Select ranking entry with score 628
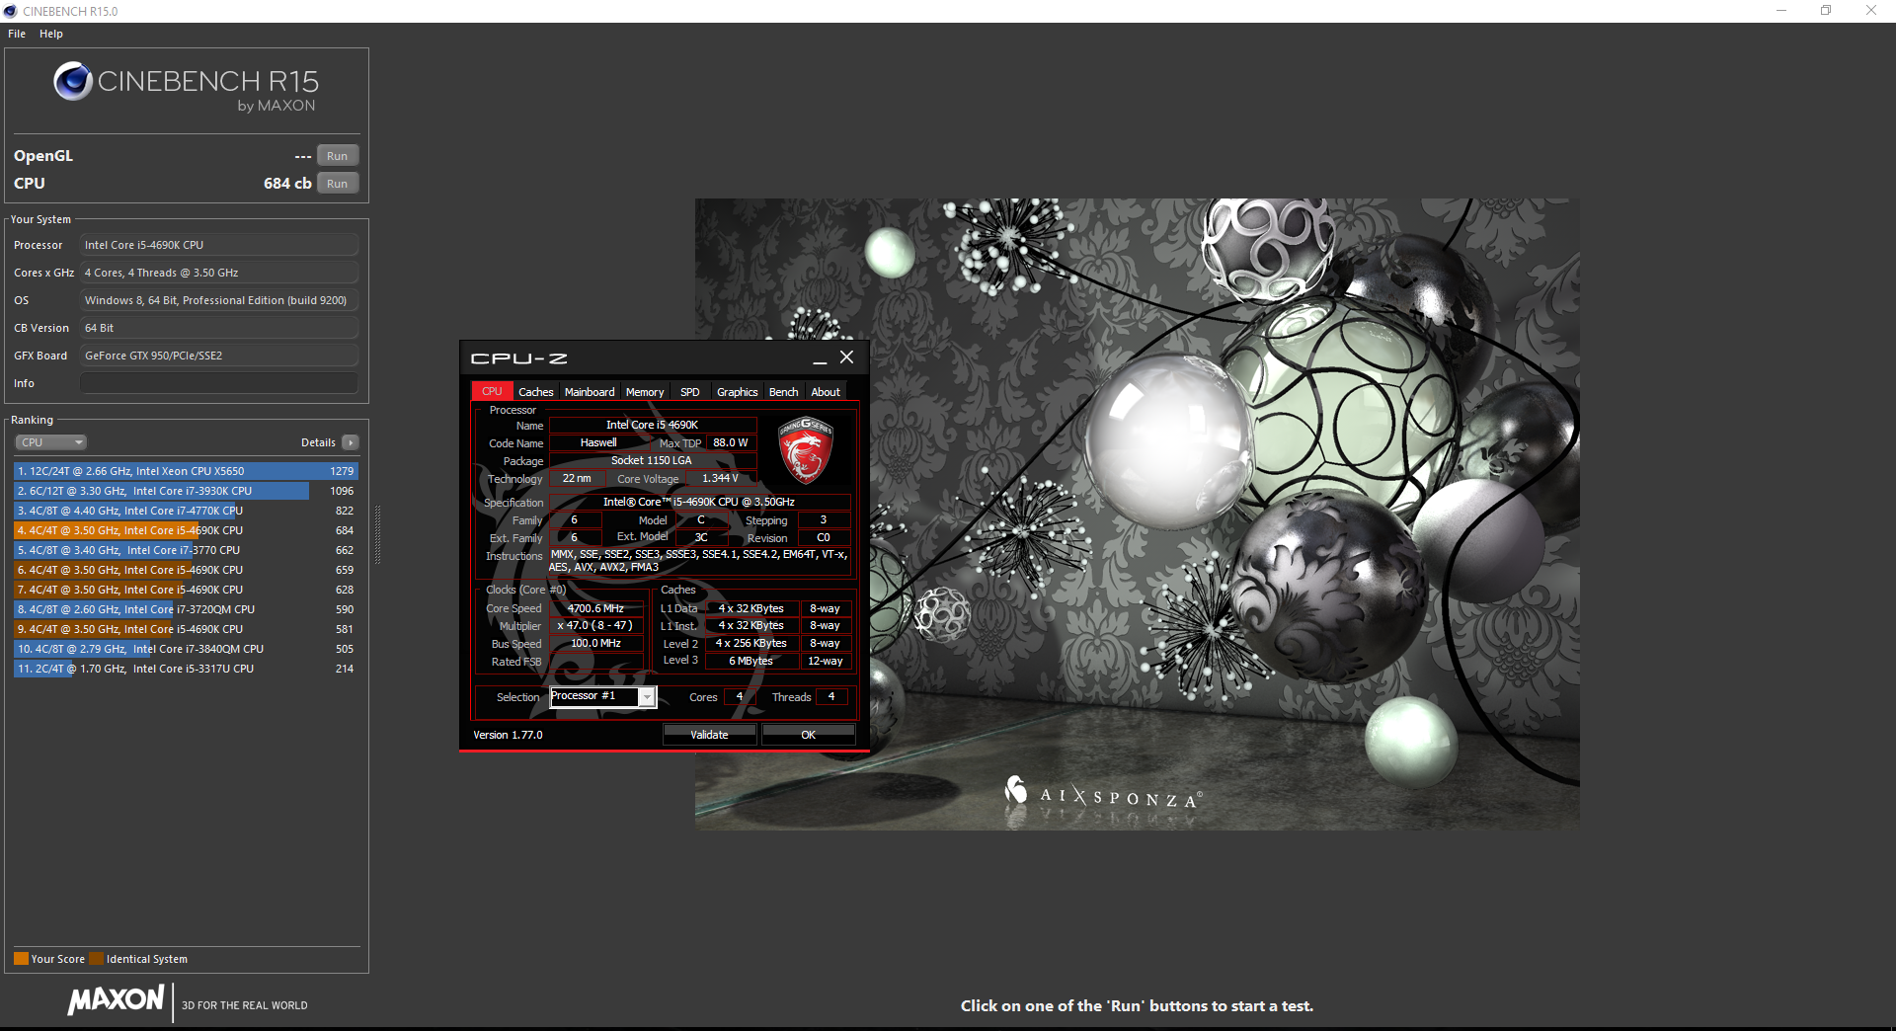The height and width of the screenshot is (1031, 1896). point(186,590)
